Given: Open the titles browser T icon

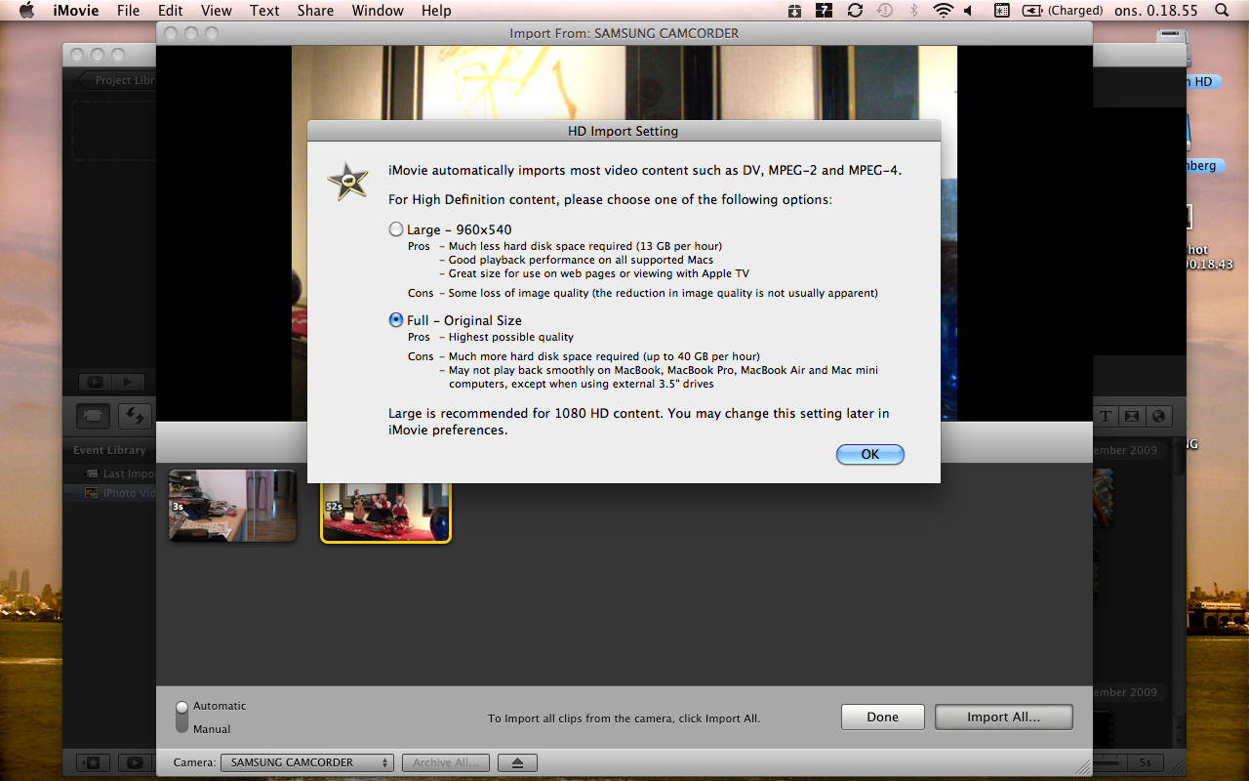Looking at the screenshot, I should (1106, 415).
